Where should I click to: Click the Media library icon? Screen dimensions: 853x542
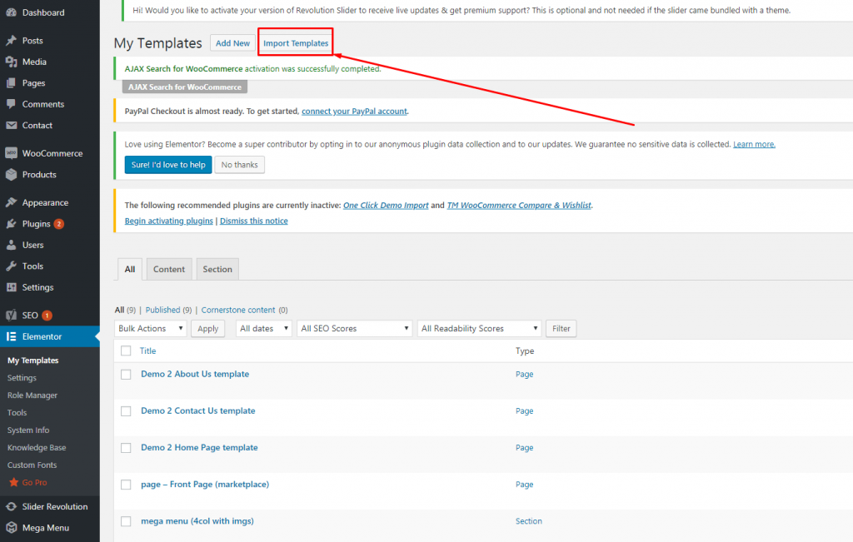click(11, 62)
